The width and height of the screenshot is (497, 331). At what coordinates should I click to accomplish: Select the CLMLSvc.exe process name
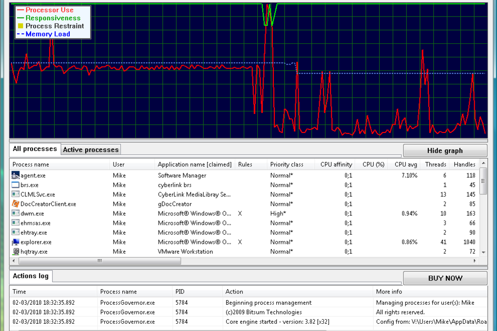pyautogui.click(x=38, y=195)
